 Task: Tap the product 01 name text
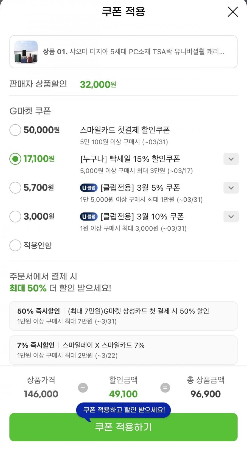tap(134, 52)
